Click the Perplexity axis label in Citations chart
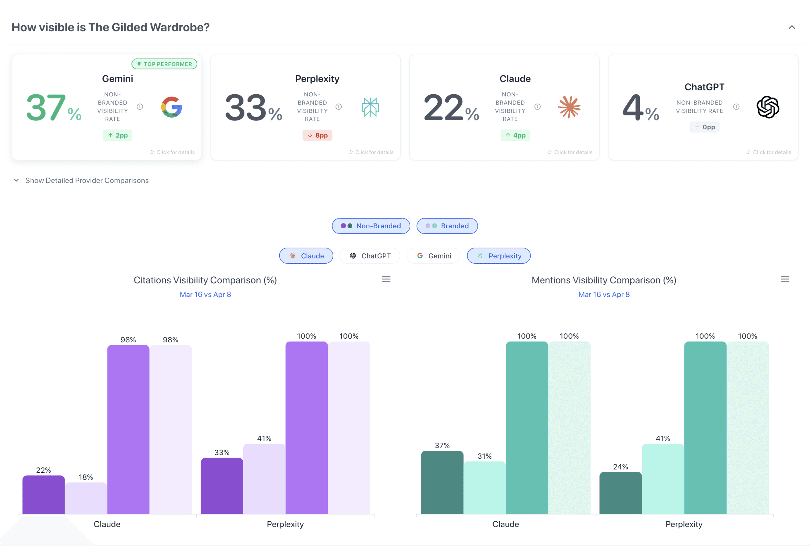This screenshot has width=810, height=546. click(x=285, y=524)
